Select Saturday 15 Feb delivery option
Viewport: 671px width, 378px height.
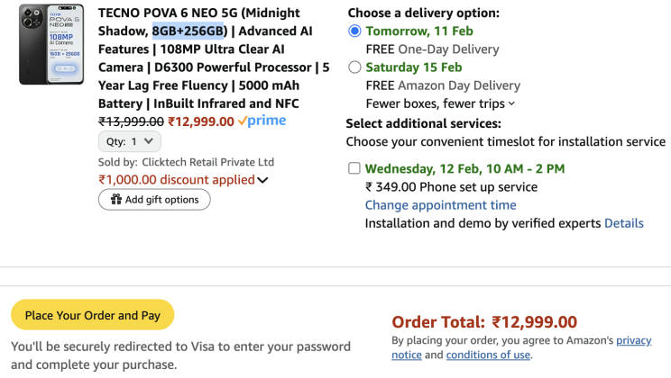tap(354, 67)
